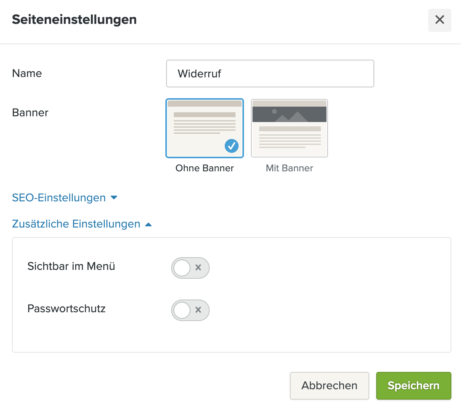Screen dimensions: 461x405
Task: Click the x icon in Sichtbar im Menü switch
Action: pos(198,268)
